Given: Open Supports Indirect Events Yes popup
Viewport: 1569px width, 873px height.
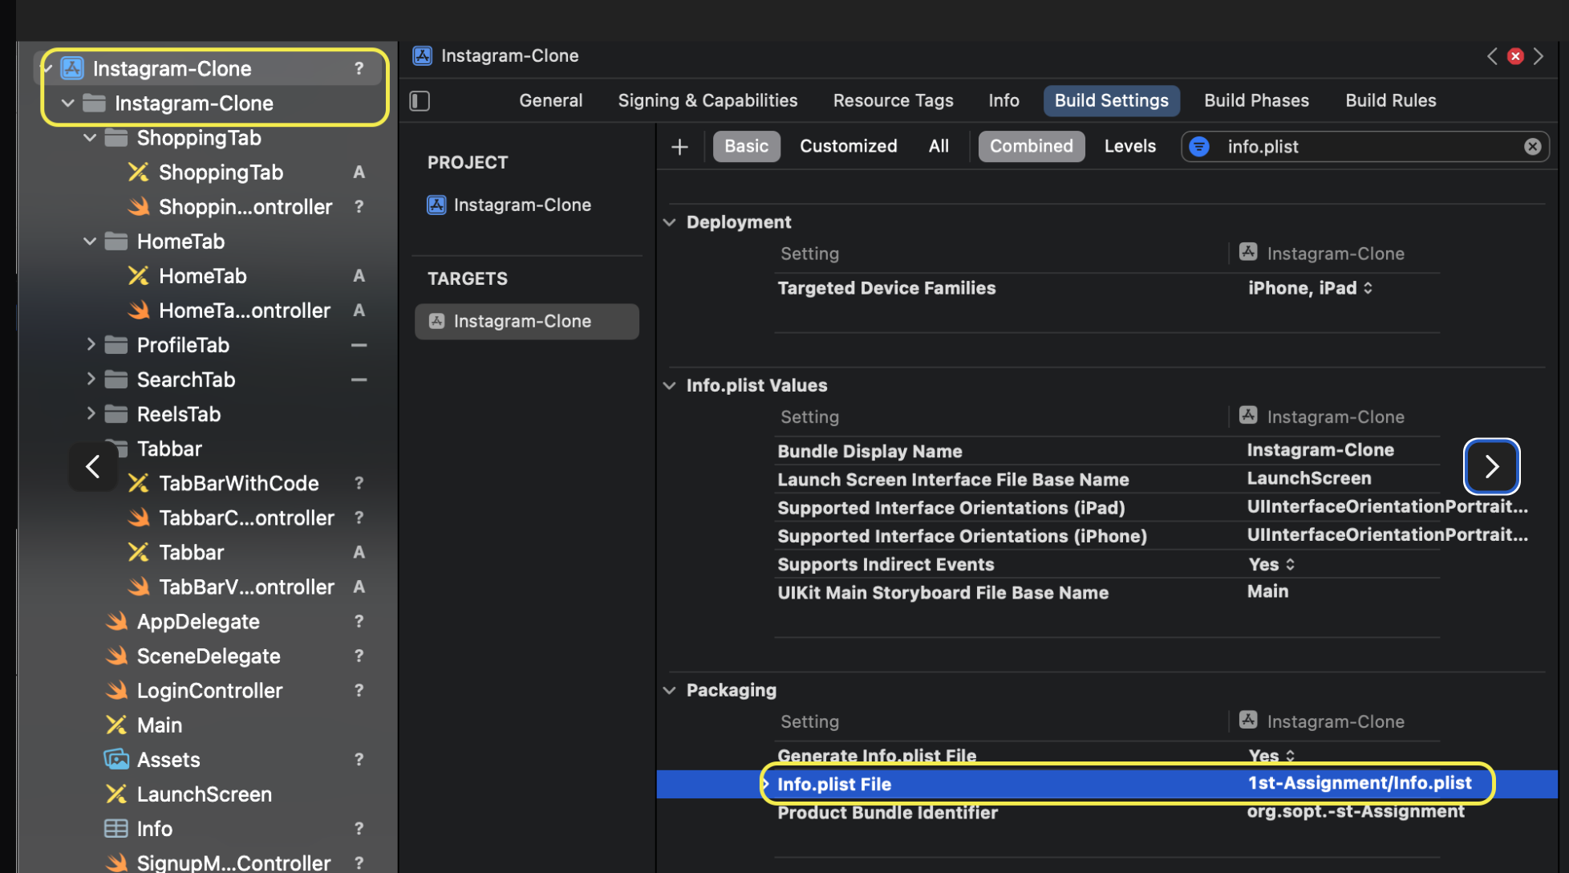Looking at the screenshot, I should point(1271,564).
